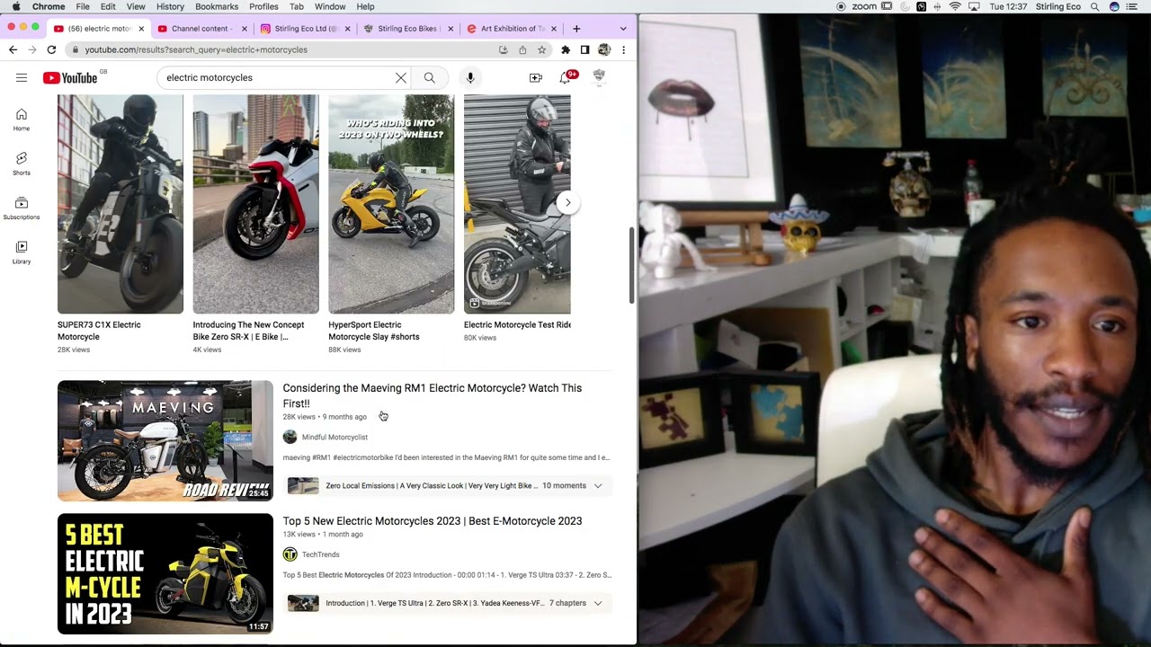Go to Shorts in sidebar

click(x=22, y=163)
